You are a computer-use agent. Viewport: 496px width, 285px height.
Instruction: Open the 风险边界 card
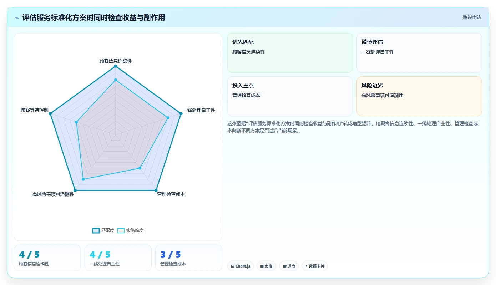(x=419, y=96)
